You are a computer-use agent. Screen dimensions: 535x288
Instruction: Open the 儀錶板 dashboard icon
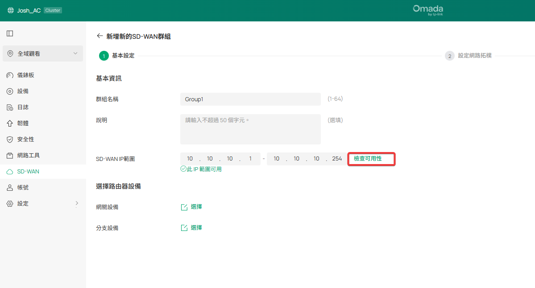tap(10, 75)
